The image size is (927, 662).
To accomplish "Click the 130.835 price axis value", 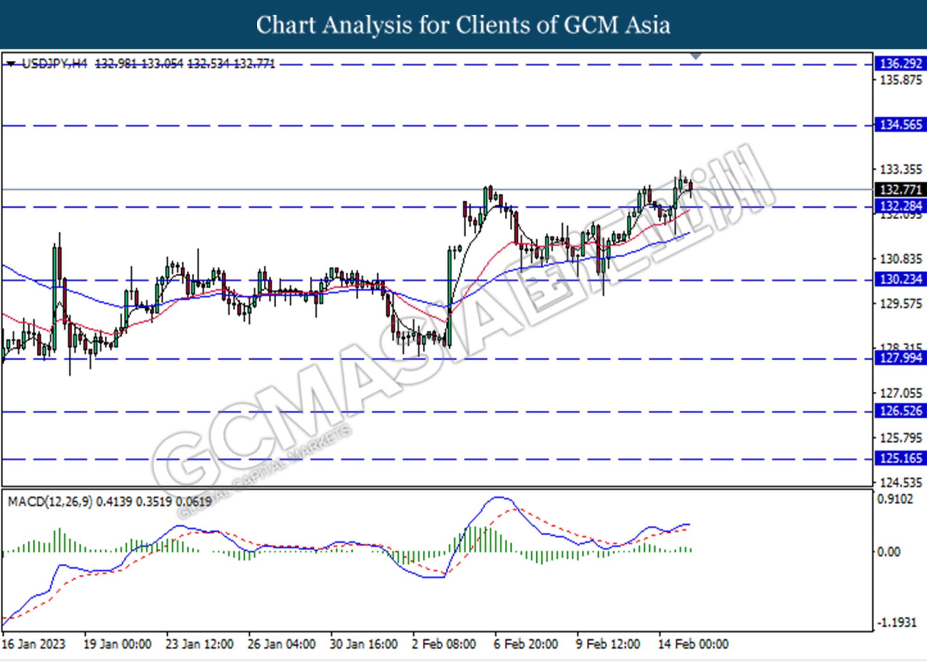I will [x=901, y=259].
